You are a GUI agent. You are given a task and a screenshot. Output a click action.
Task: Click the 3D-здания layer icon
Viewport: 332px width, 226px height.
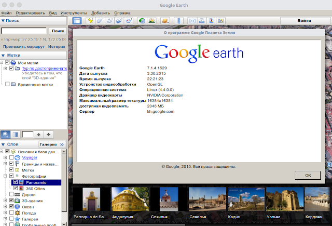(17, 201)
